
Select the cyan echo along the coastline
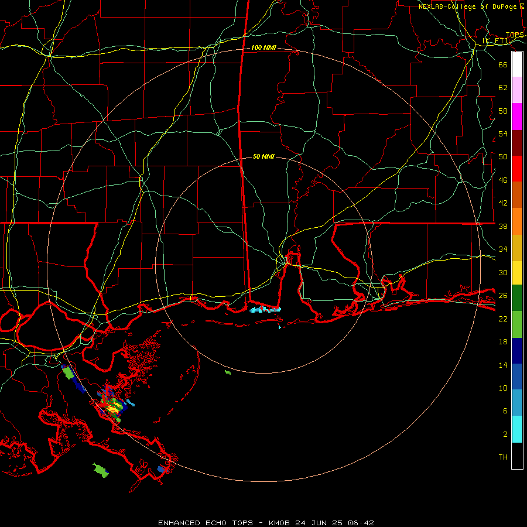pos(265,309)
